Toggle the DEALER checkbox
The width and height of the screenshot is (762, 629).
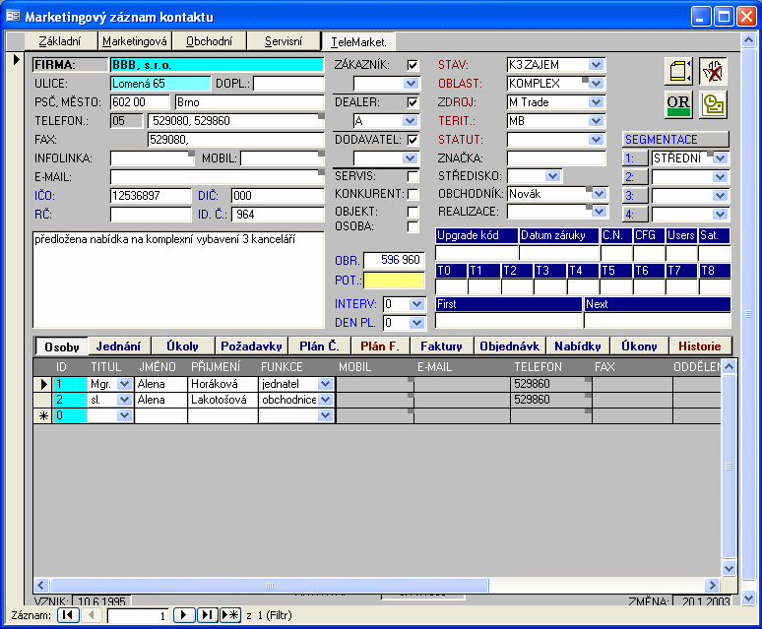click(x=413, y=102)
